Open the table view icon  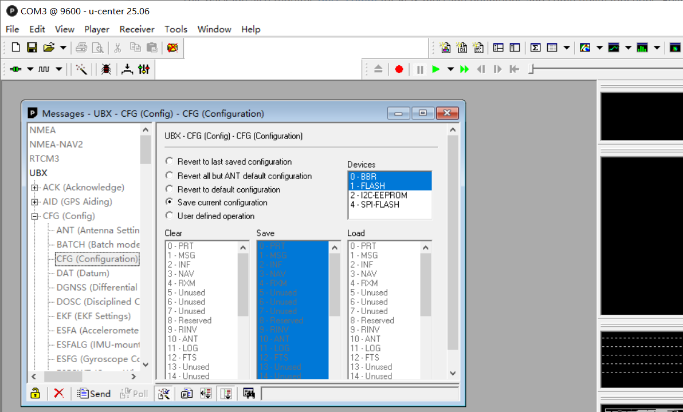point(552,47)
